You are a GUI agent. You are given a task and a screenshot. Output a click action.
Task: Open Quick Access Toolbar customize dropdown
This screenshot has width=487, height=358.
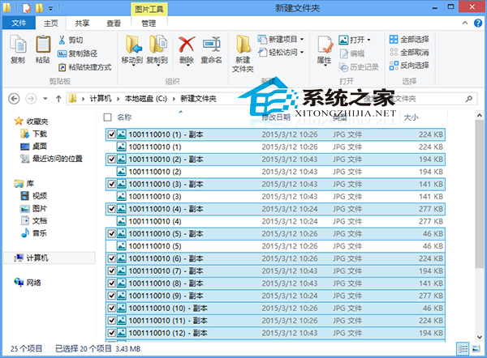click(50, 8)
